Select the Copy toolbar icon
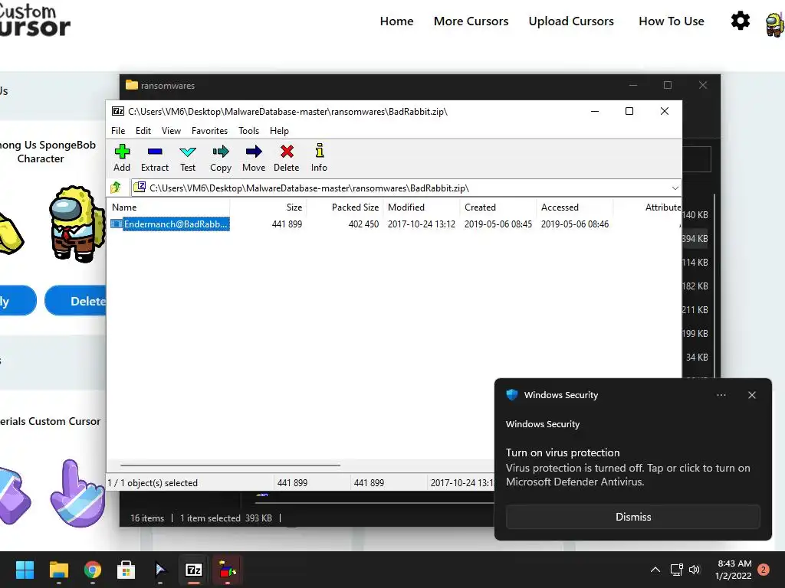Screen dimensions: 785x588 click(221, 158)
